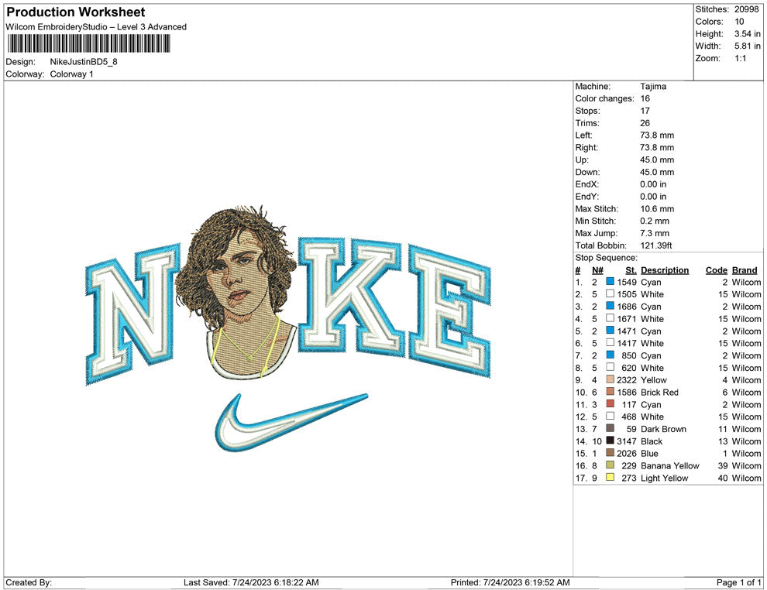Select the Black color swatch
The width and height of the screenshot is (767, 590).
coord(610,441)
